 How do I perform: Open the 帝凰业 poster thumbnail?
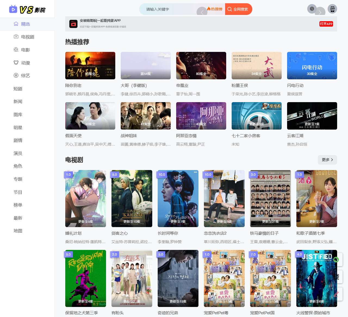coord(201,65)
